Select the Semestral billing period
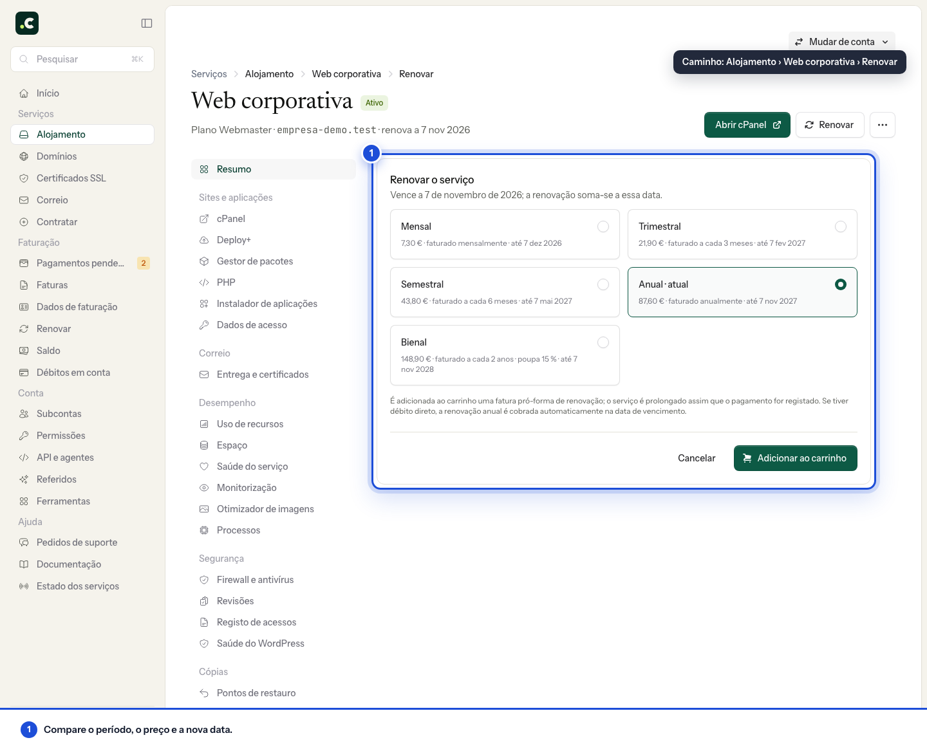927x749 pixels. click(x=505, y=292)
